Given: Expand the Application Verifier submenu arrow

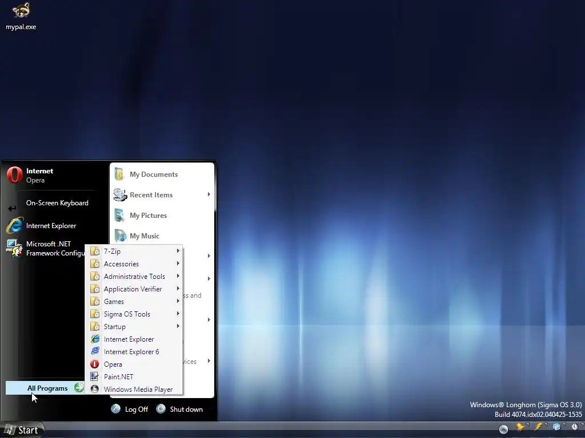Looking at the screenshot, I should [178, 289].
